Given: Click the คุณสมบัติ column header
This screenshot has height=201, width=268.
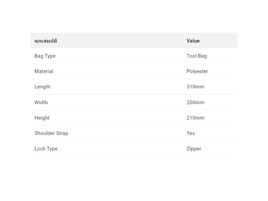Looking at the screenshot, I should [x=46, y=41].
